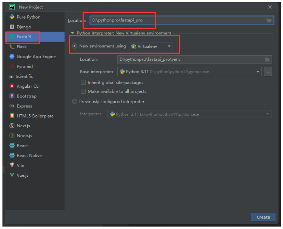
Task: Click the FastAPI project icon
Action: click(x=12, y=36)
